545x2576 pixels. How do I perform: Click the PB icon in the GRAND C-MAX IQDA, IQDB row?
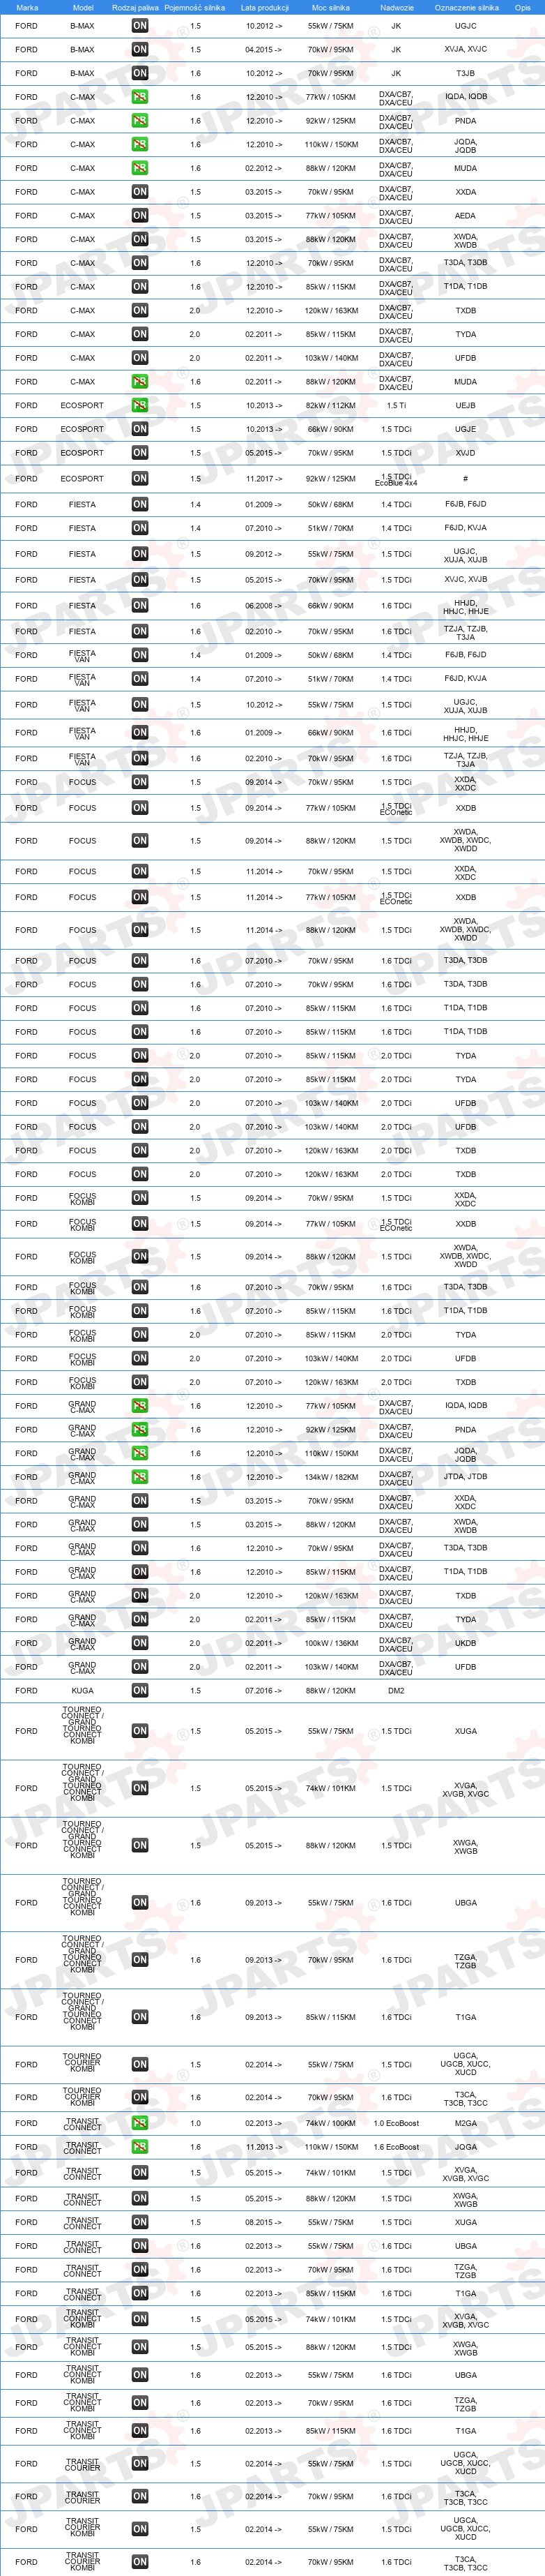point(140,1406)
